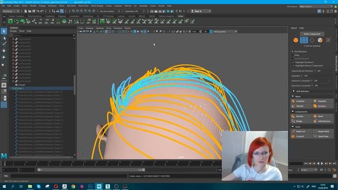The width and height of the screenshot is (338, 190).
Task: Open the Symmetry dropdown in Modeling Toolkit
Action: point(302,76)
